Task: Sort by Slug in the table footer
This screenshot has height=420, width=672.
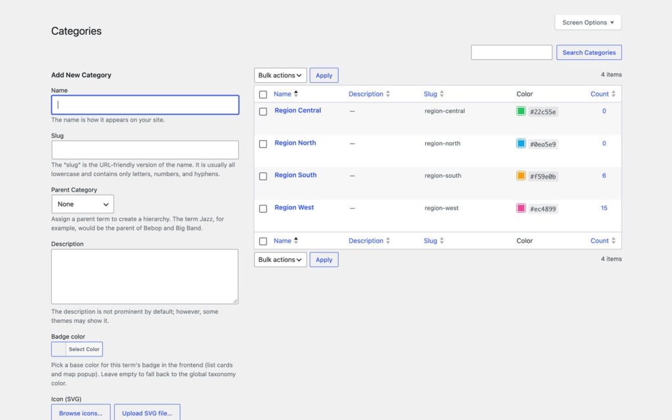Action: pos(434,240)
